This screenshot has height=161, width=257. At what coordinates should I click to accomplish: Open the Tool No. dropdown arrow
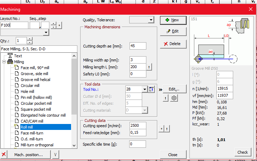point(145,89)
